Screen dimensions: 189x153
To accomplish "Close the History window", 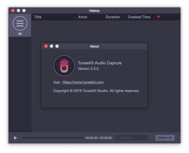I will click(x=13, y=10).
